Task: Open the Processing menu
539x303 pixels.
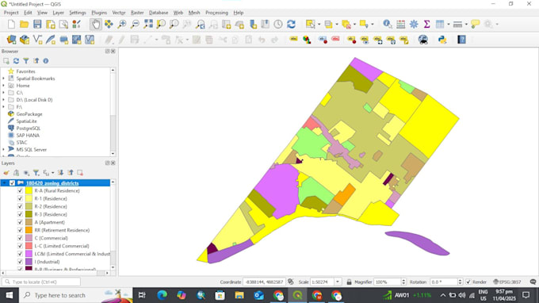Action: [216, 13]
